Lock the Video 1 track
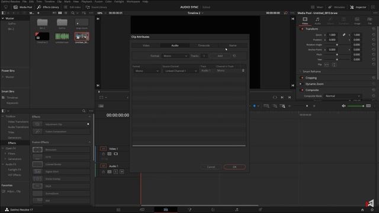 [104, 154]
